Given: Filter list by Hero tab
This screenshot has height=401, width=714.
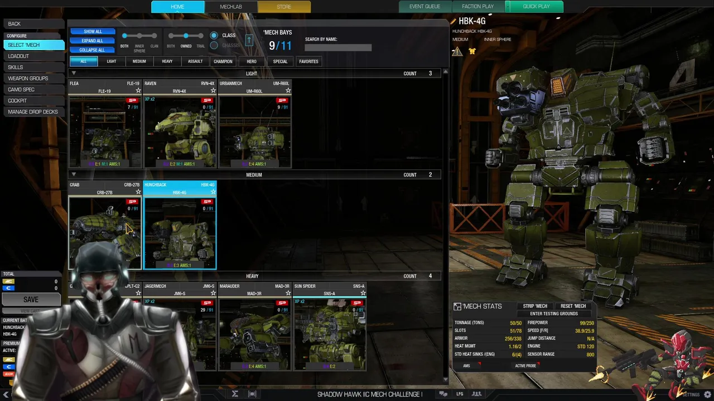Looking at the screenshot, I should (252, 61).
